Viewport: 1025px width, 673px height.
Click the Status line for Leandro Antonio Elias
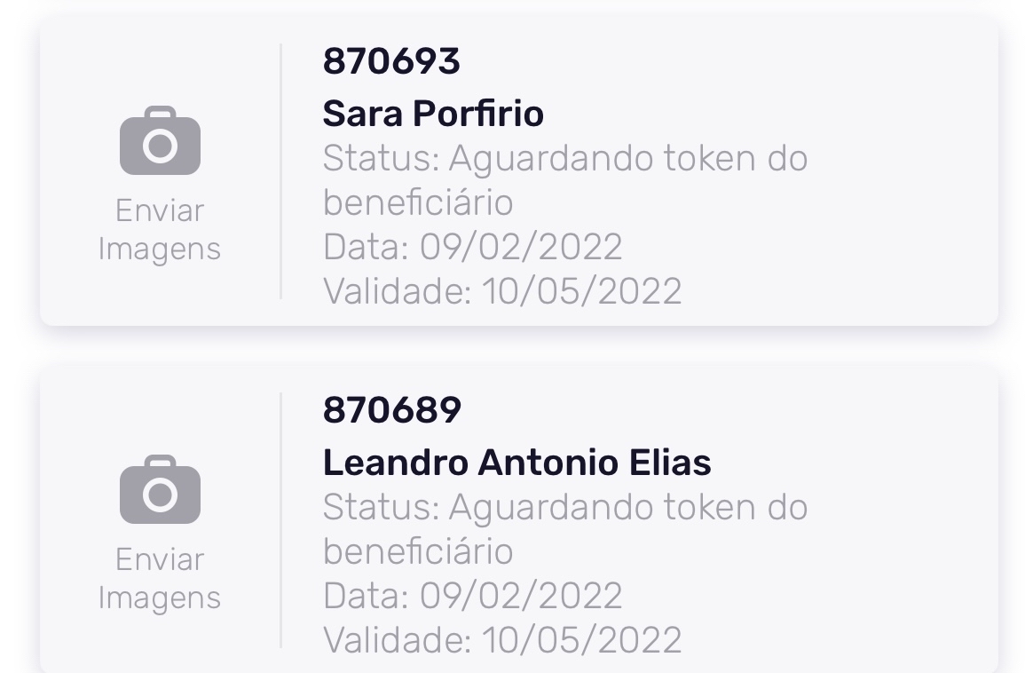click(x=564, y=508)
